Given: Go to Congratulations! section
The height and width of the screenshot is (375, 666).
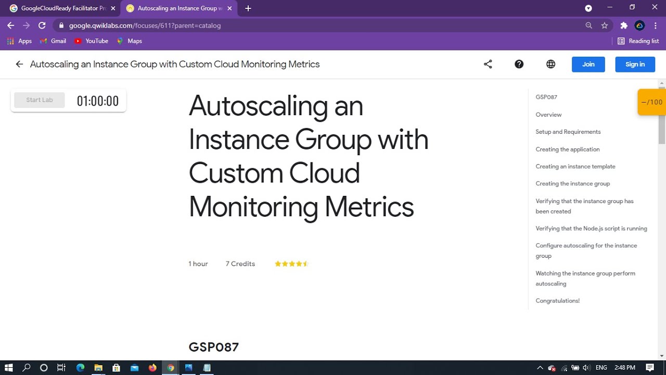Looking at the screenshot, I should pos(558,301).
